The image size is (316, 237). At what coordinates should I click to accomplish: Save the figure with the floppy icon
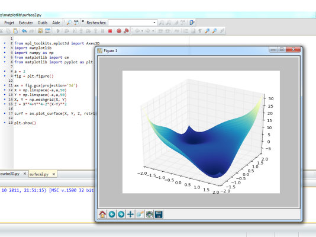point(159,214)
